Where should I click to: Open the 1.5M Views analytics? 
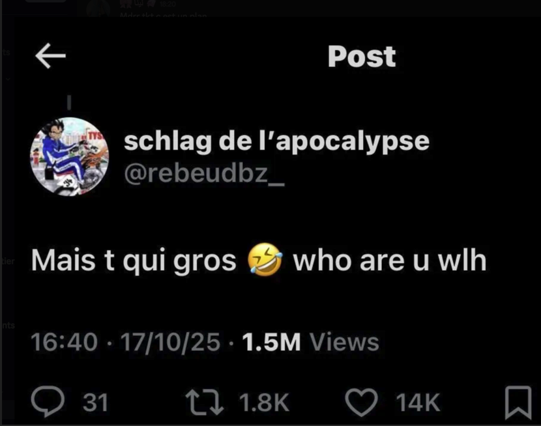[310, 342]
